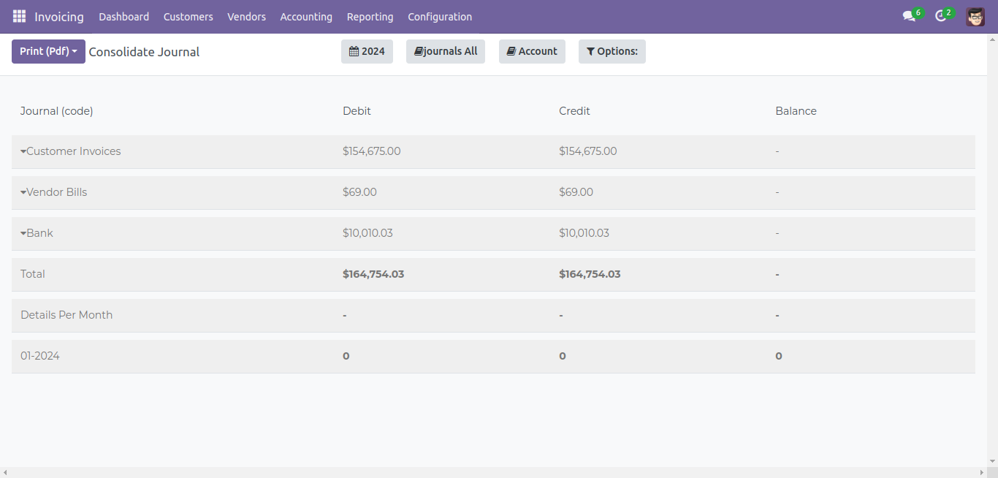
Task: Expand the Bank journal row
Action: (x=37, y=233)
